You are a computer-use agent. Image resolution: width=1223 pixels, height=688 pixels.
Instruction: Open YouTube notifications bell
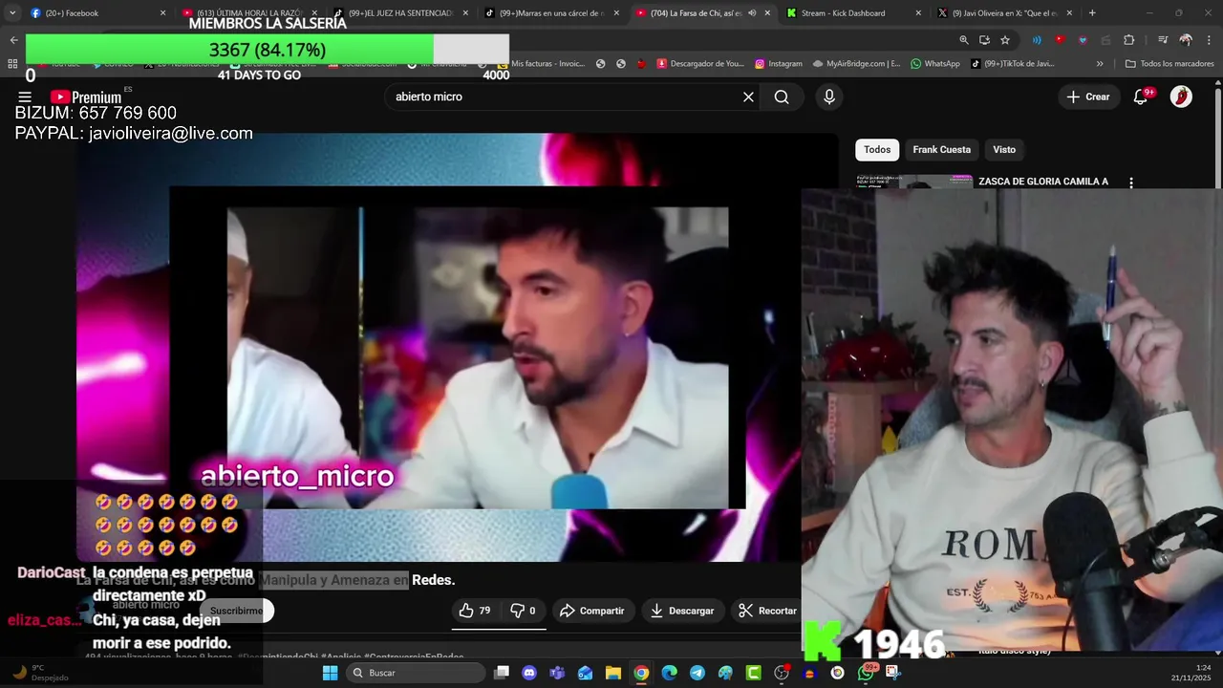tap(1140, 97)
